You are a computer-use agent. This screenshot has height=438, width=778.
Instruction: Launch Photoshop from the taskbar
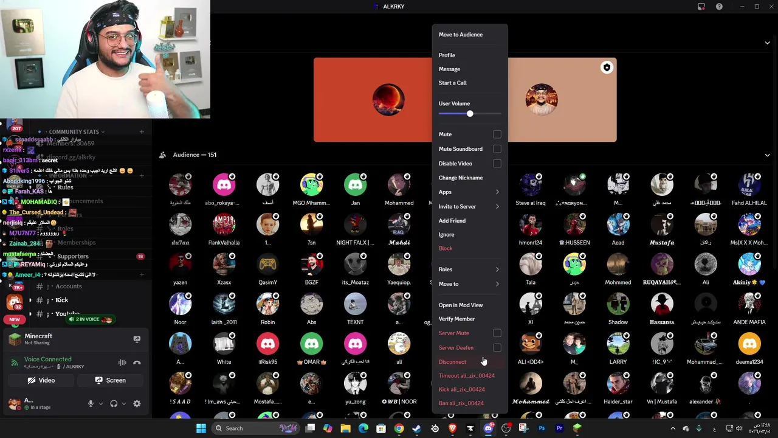tap(542, 428)
